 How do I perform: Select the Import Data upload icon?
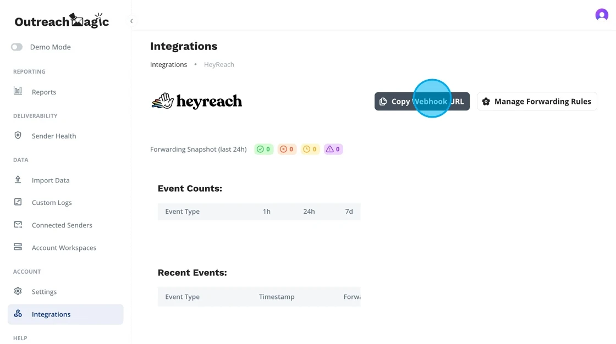[x=18, y=180]
